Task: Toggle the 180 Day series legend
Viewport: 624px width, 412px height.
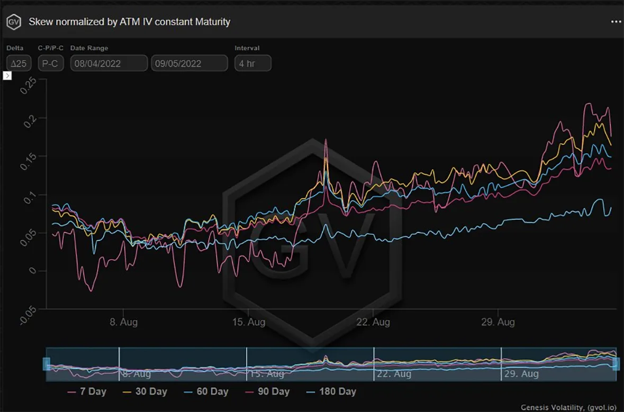Action: pyautogui.click(x=331, y=392)
